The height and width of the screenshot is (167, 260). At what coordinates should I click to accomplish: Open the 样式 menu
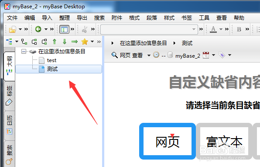pyautogui.click(x=169, y=18)
